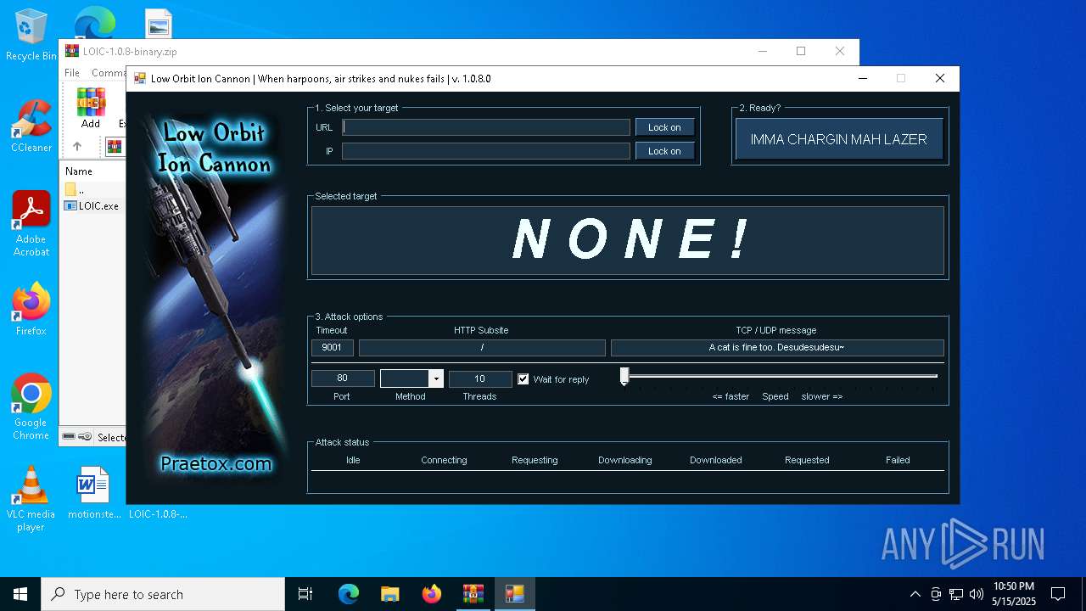Open CCleaner desktop shortcut
The image size is (1086, 611).
tap(31, 126)
